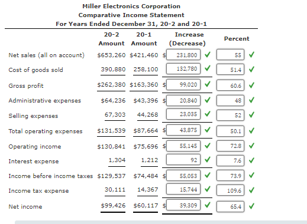Click the Comparative Income Statement title
Screen dimensions: 307x224
pyautogui.click(x=131, y=15)
